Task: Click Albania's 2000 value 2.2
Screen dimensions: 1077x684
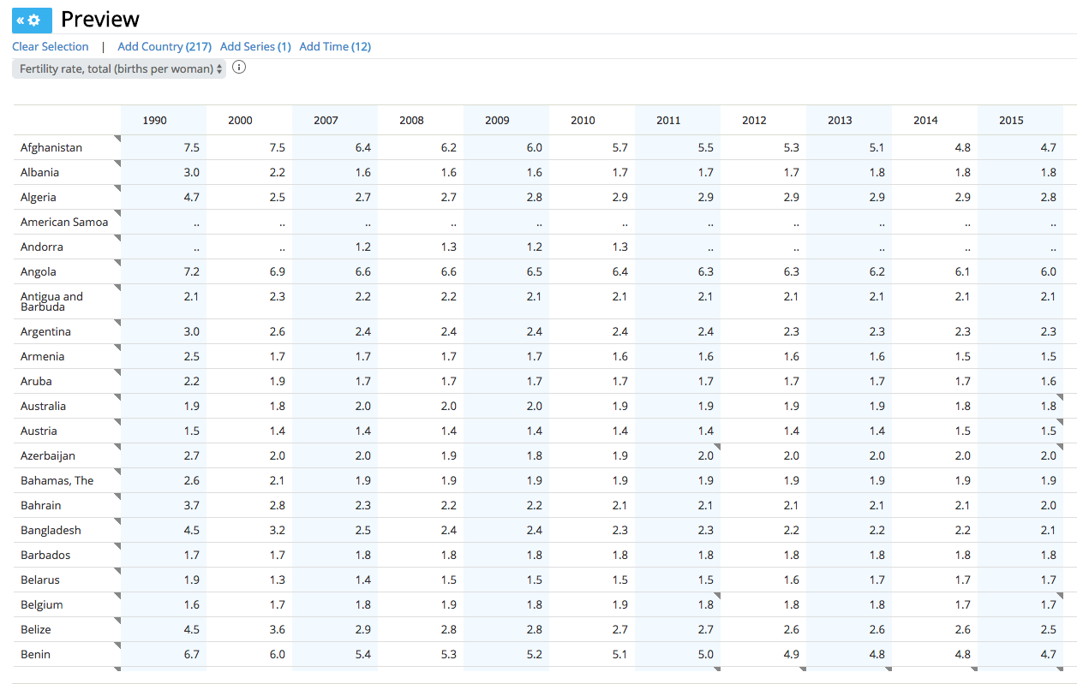Action: click(x=278, y=172)
